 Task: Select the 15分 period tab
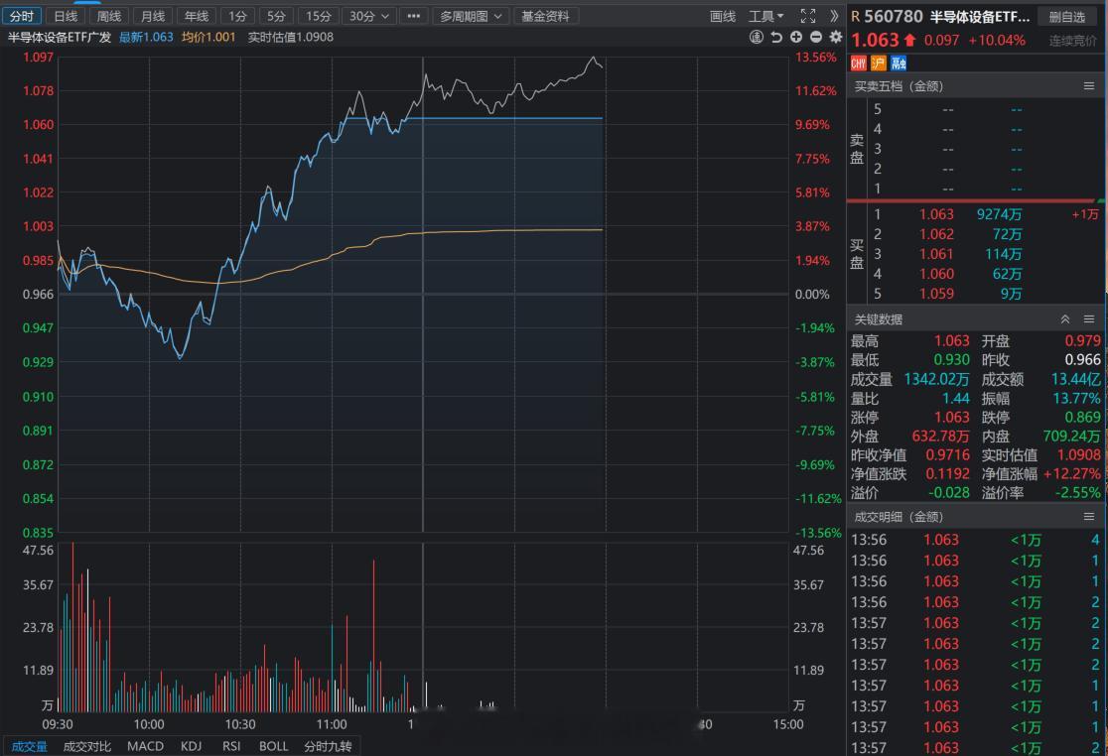point(318,16)
